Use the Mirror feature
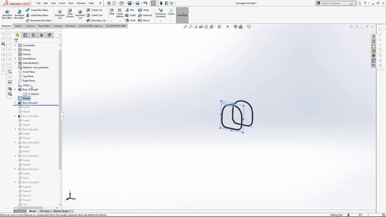Image resolution: width=386 pixels, height=217 pixels. click(x=144, y=20)
